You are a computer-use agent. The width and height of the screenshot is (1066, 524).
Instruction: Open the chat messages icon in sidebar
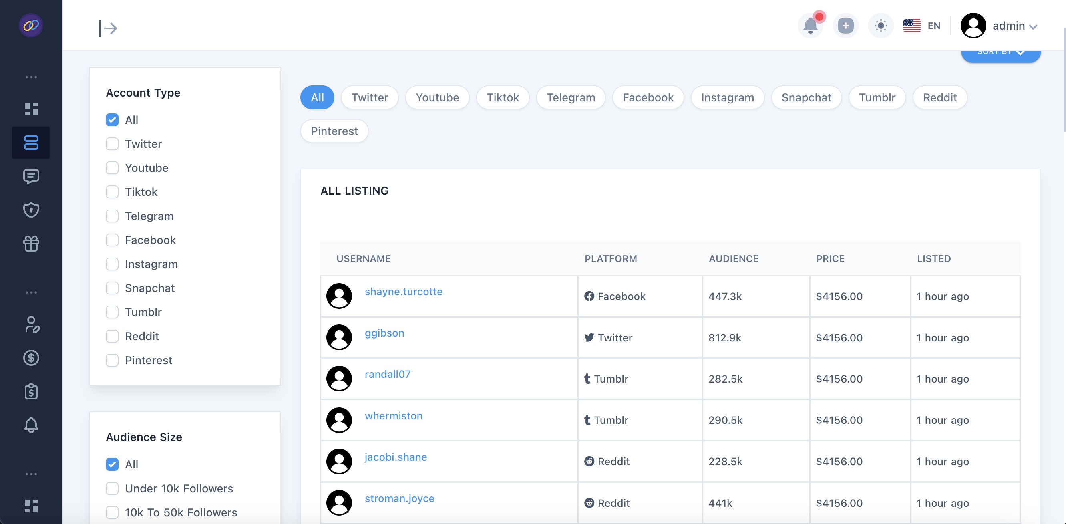point(31,176)
